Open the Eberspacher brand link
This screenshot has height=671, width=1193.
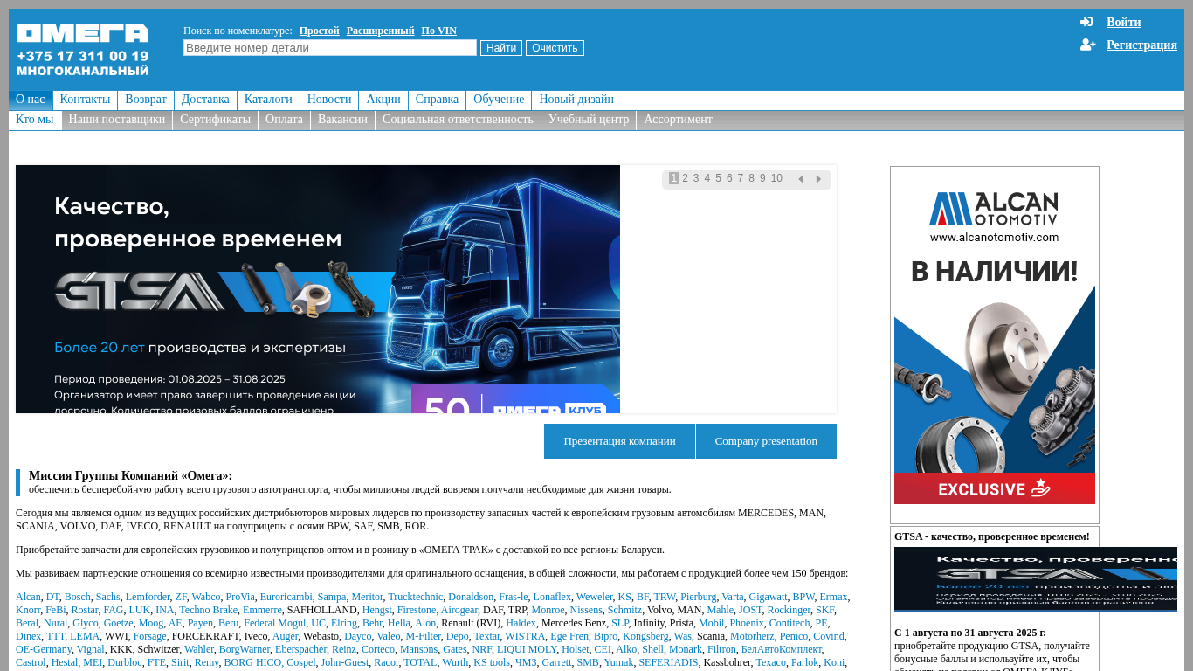(300, 649)
